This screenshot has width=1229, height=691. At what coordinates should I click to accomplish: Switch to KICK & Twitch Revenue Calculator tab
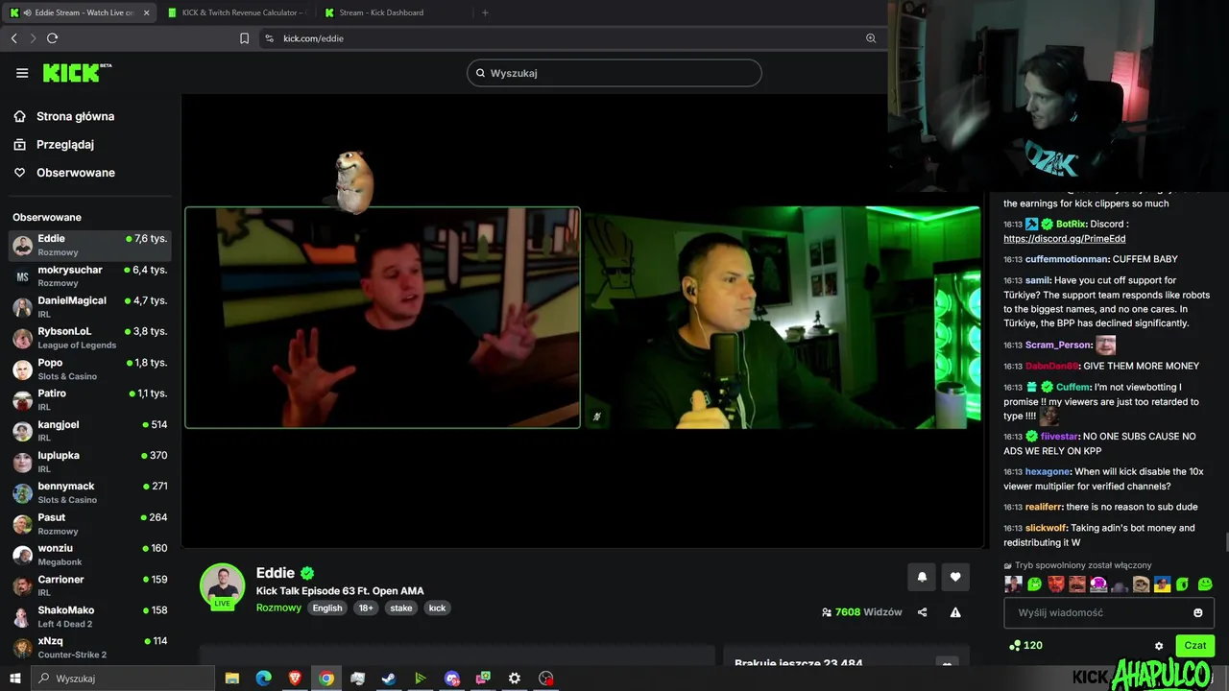click(x=235, y=12)
